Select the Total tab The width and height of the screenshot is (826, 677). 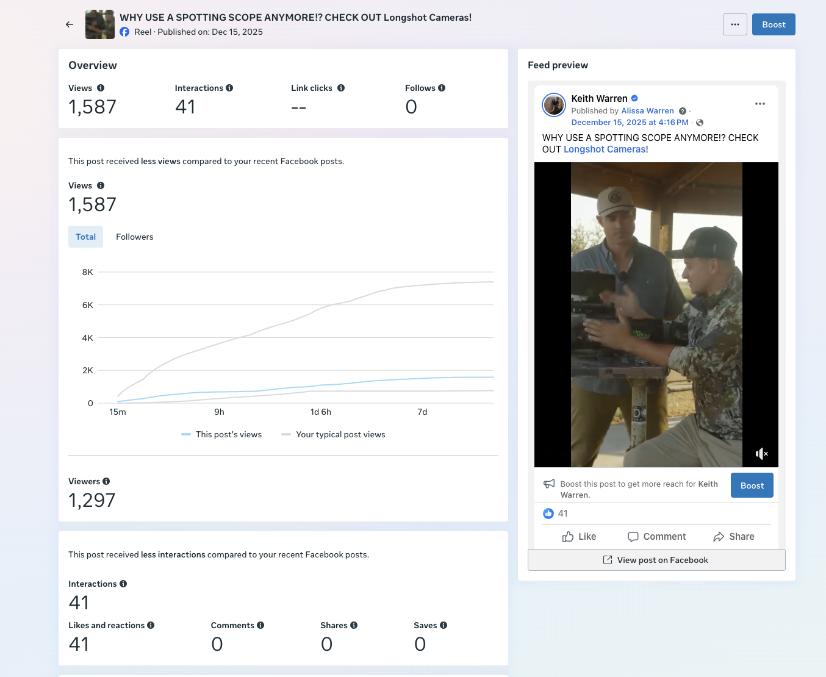click(85, 237)
